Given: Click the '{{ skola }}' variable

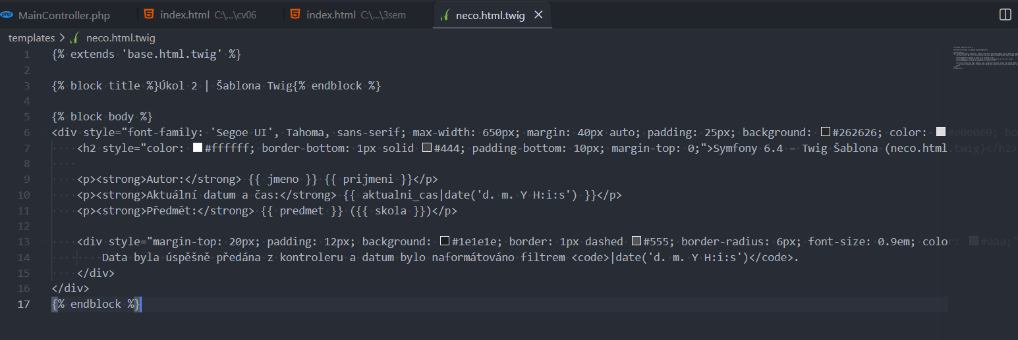Looking at the screenshot, I should tap(391, 210).
